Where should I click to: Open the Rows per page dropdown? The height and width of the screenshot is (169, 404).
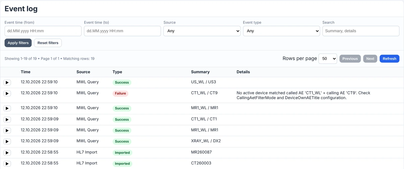(328, 59)
